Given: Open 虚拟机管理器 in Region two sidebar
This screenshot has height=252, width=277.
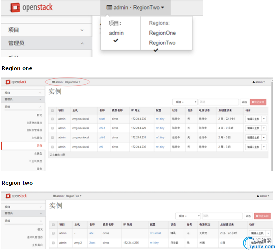Looking at the screenshot, I should pos(35,237).
